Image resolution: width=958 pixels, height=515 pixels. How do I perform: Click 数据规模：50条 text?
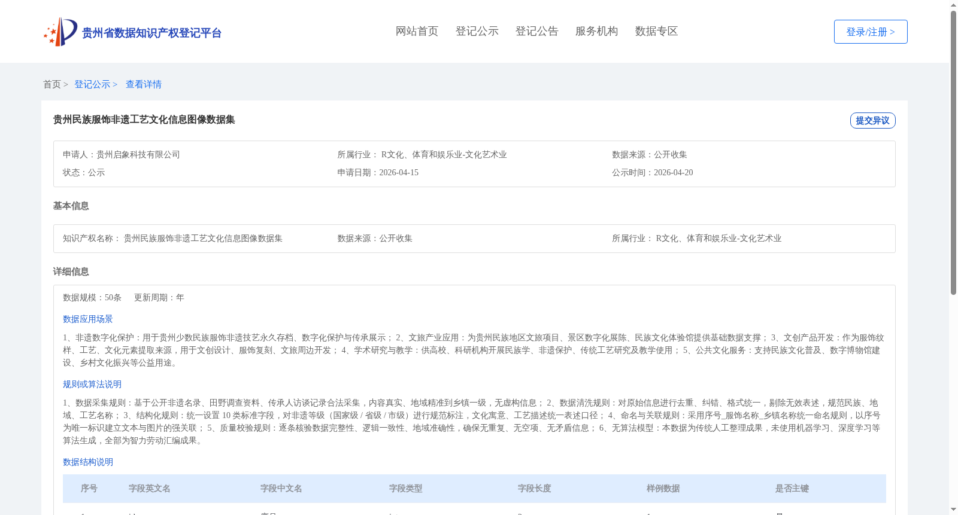tap(92, 297)
